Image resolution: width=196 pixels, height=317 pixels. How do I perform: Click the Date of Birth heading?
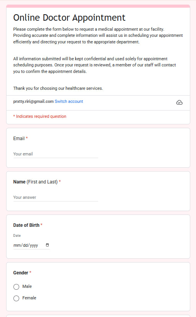click(26, 225)
